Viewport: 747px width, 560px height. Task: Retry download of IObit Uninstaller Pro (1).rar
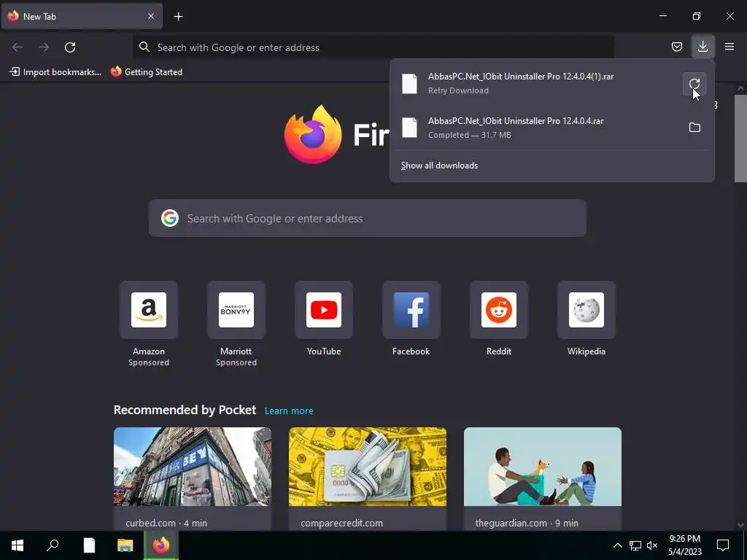click(x=694, y=84)
